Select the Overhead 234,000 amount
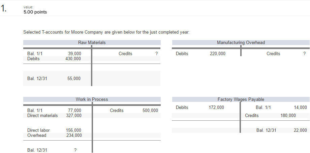 point(73,135)
